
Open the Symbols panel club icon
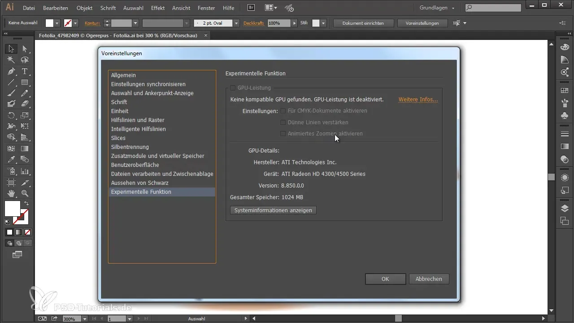565,115
